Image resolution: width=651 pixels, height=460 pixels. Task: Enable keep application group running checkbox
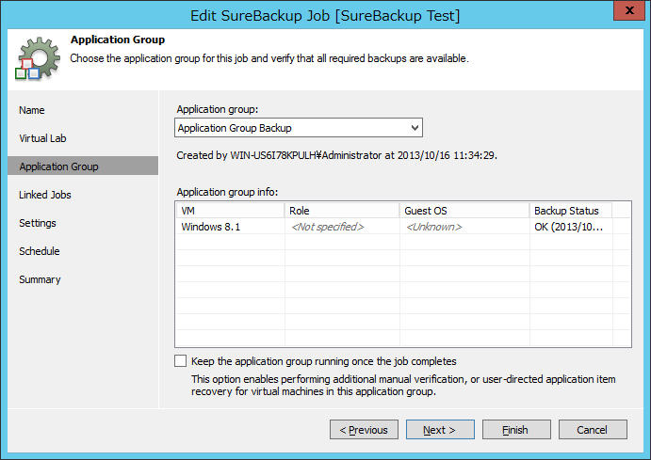(x=181, y=360)
